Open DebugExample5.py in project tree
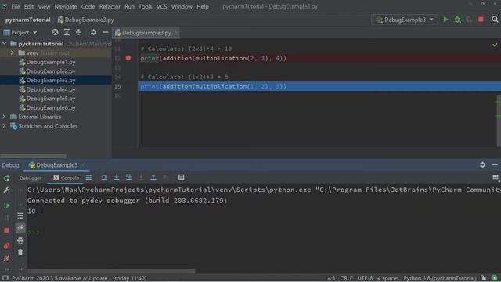Image resolution: width=501 pixels, height=282 pixels. tap(51, 99)
